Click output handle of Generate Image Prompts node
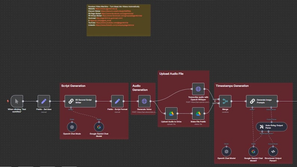297x167 pixels. [x=278, y=101]
